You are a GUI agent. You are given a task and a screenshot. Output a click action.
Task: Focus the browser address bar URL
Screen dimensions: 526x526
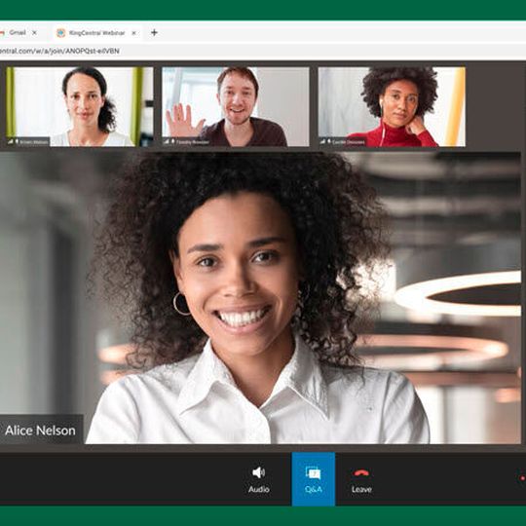tap(59, 52)
